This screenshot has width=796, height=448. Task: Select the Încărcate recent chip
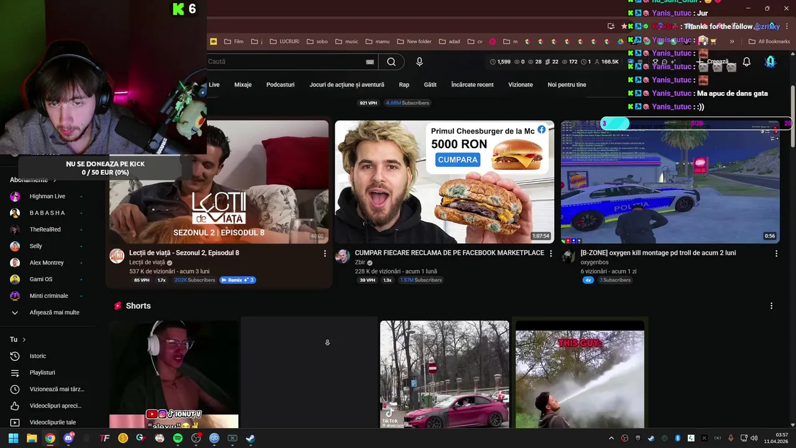(x=473, y=85)
